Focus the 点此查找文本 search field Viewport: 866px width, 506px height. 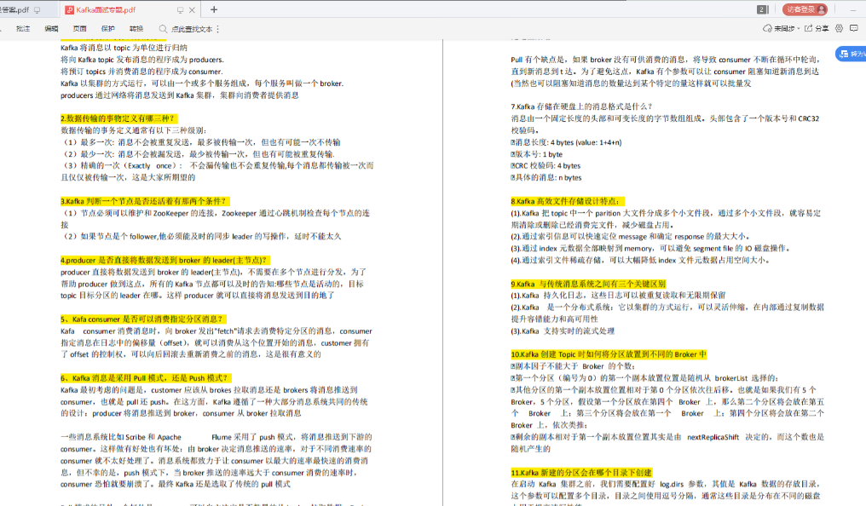coord(192,29)
